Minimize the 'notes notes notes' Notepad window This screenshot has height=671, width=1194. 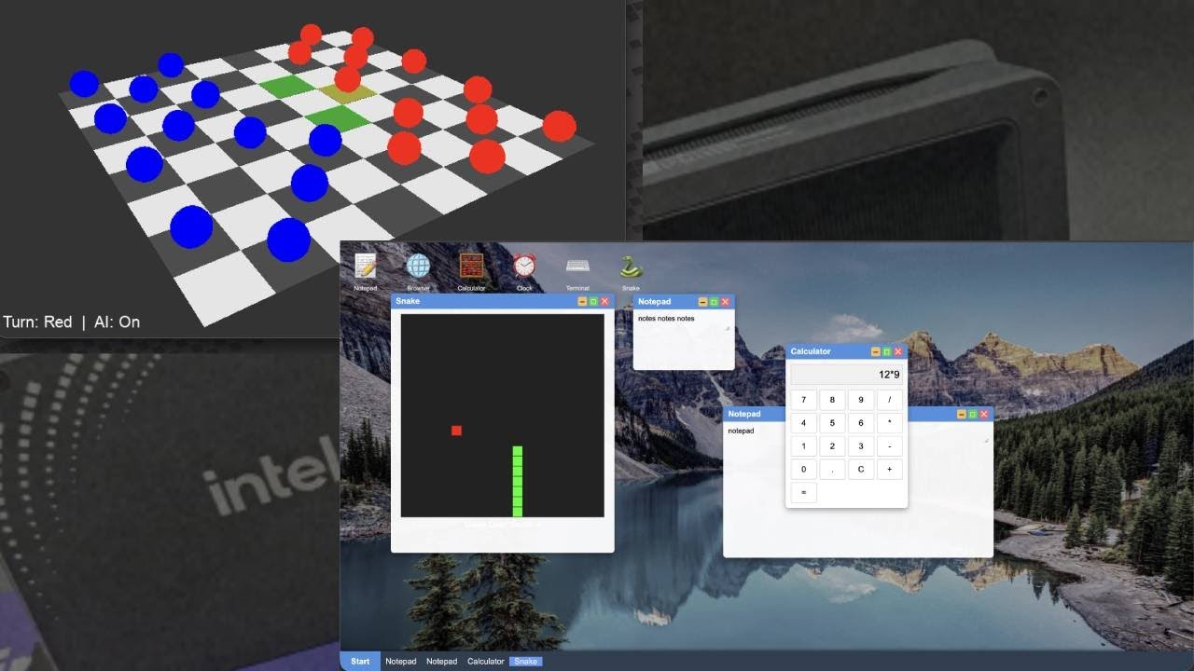(x=702, y=302)
